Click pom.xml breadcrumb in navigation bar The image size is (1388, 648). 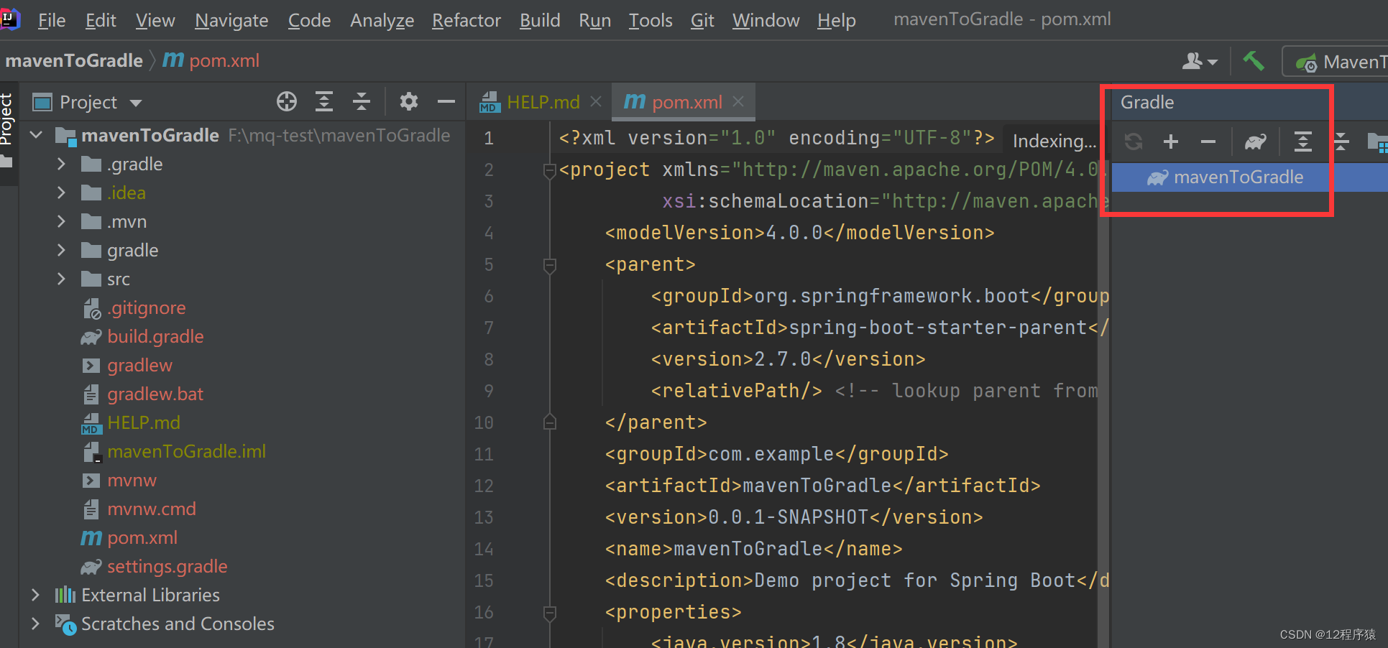211,61
